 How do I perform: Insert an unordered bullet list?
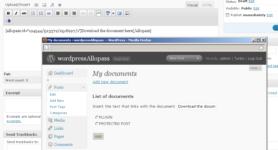(33, 13)
